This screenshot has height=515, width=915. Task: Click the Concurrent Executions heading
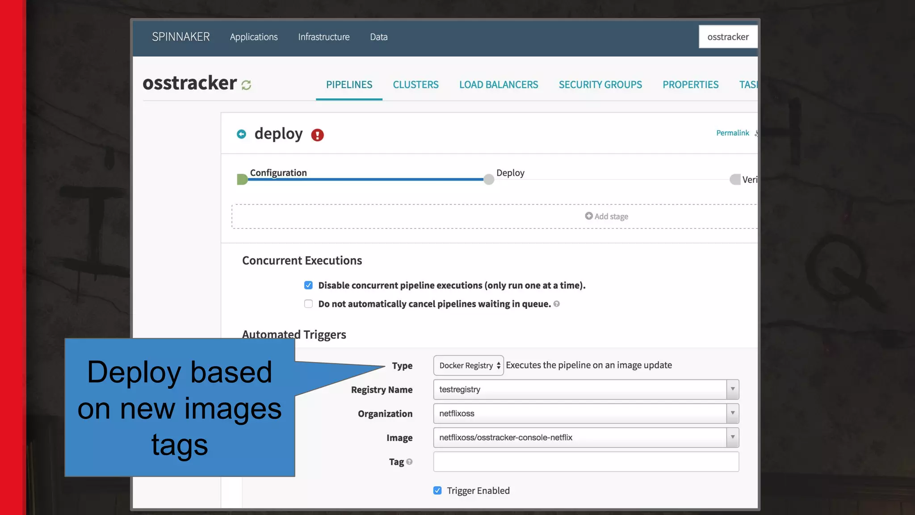[x=302, y=260]
